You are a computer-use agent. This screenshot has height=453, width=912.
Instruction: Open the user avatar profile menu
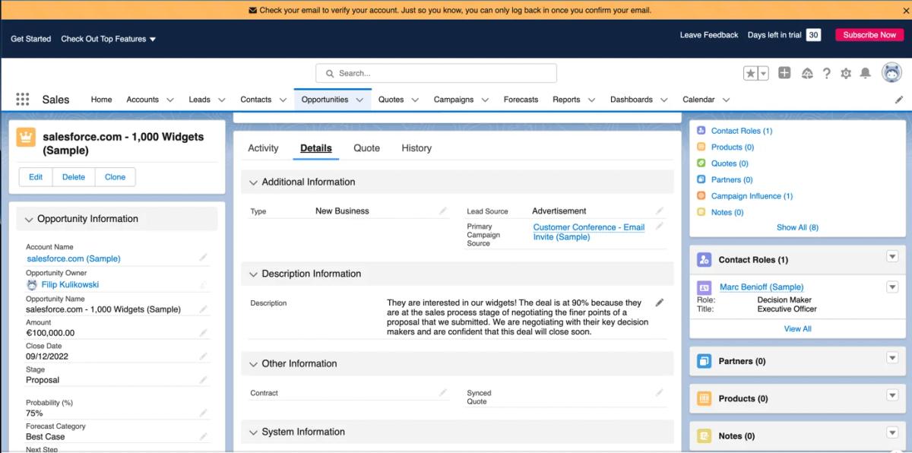pyautogui.click(x=891, y=73)
